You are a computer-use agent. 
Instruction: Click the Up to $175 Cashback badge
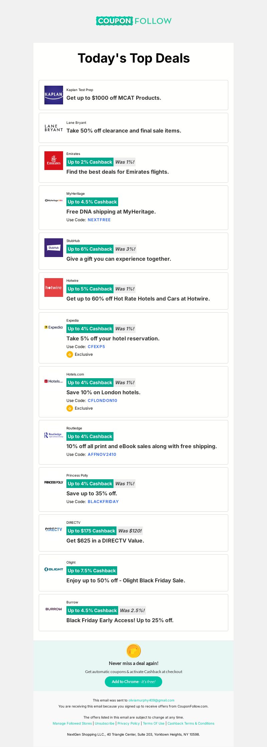[91, 531]
